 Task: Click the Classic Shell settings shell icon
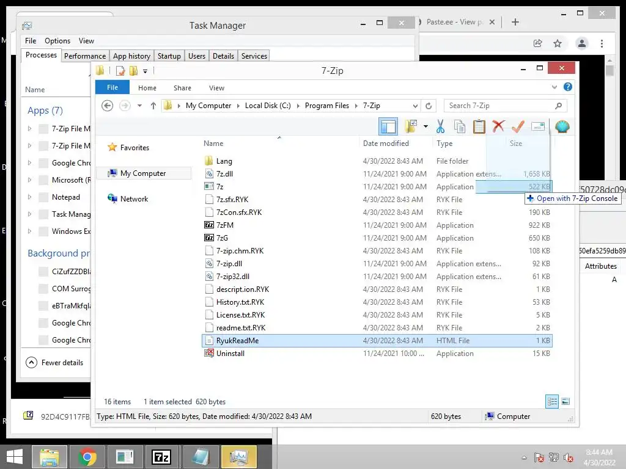click(x=562, y=126)
